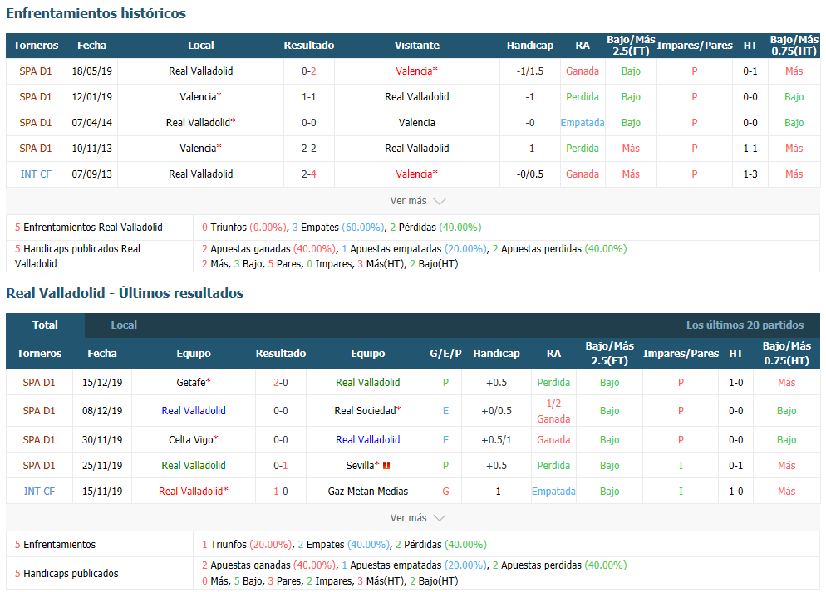Click the date 25/11/19
This screenshot has height=592, width=826.
pos(102,466)
